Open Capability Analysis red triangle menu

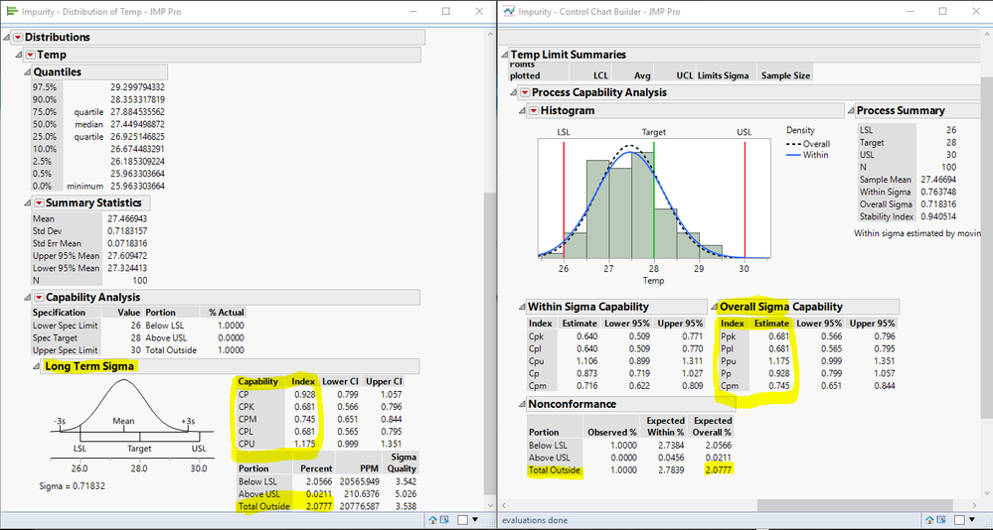click(x=39, y=297)
